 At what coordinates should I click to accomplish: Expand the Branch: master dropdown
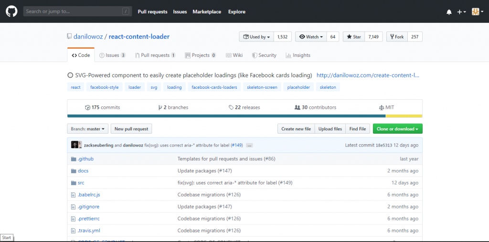click(x=88, y=129)
